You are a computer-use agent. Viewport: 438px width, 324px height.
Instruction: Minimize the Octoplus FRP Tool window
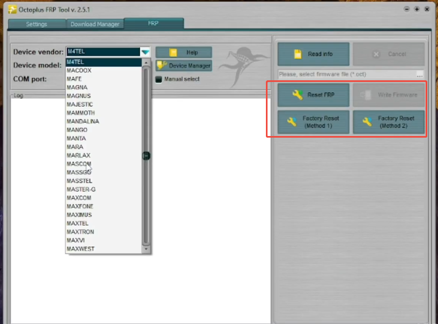point(407,9)
